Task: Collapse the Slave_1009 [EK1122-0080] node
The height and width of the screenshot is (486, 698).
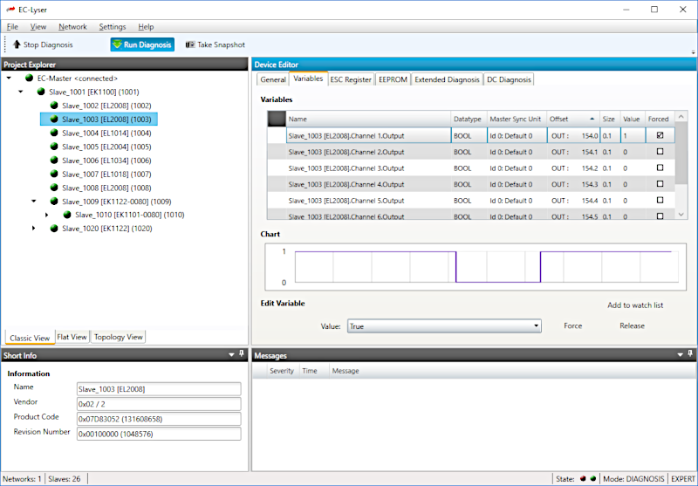Action: click(x=34, y=201)
